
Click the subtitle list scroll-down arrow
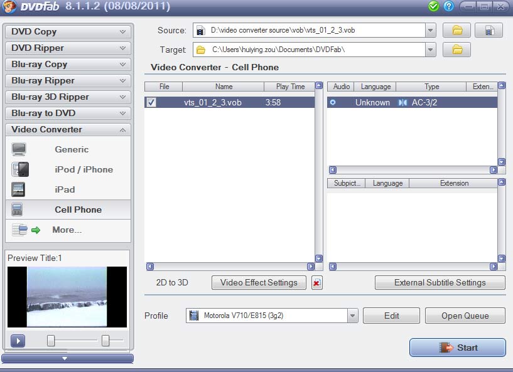[502, 258]
